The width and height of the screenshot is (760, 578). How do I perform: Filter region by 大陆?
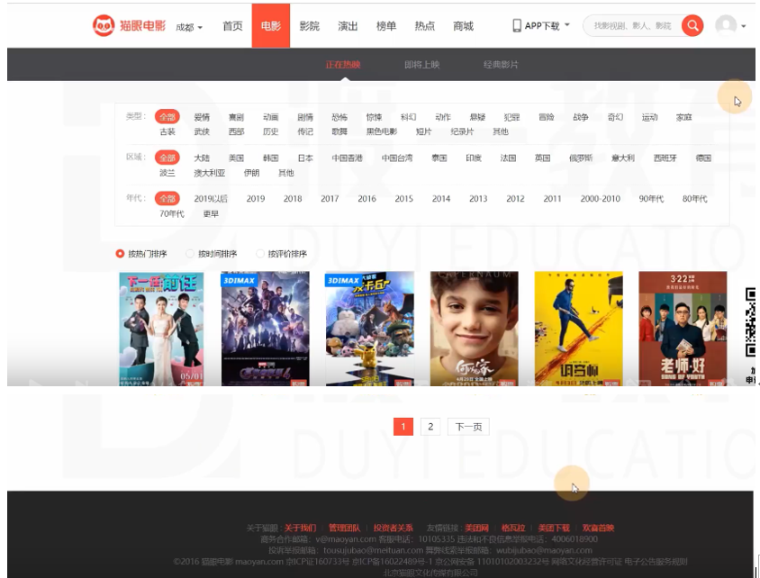(202, 158)
